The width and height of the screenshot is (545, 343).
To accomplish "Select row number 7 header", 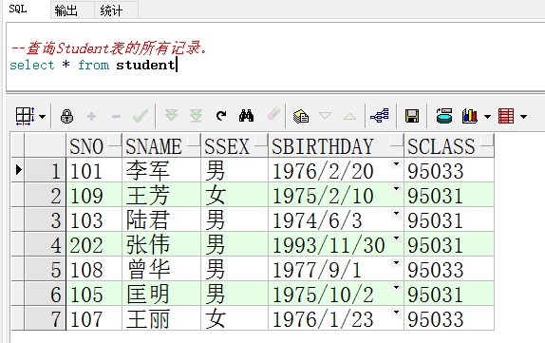I will click(x=45, y=318).
